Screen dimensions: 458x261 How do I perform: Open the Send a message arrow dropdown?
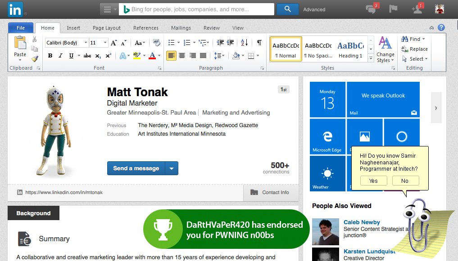(172, 168)
